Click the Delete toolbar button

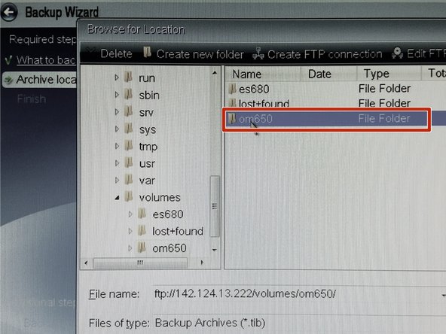(x=116, y=53)
